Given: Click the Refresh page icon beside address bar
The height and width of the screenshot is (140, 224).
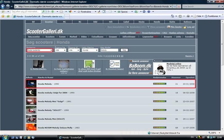Looking at the screenshot, I should 174,6.
